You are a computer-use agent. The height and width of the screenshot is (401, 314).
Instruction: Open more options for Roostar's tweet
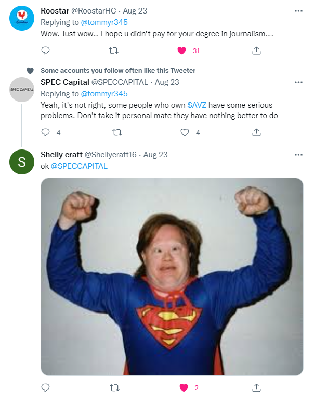click(298, 11)
